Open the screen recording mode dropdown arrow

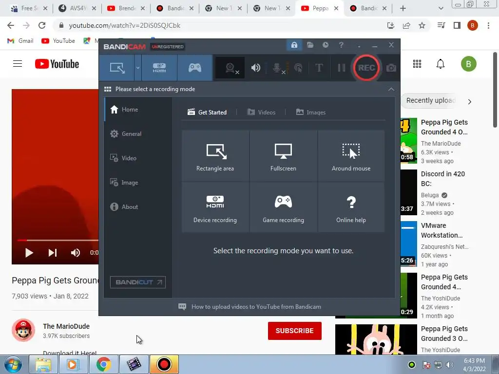pos(138,68)
